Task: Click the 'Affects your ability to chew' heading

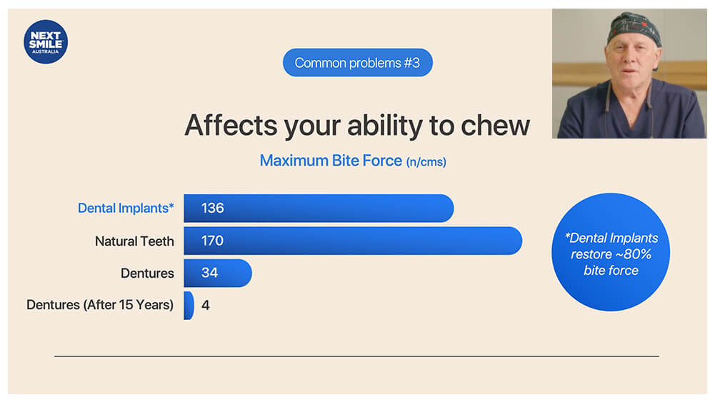Action: pyautogui.click(x=357, y=126)
